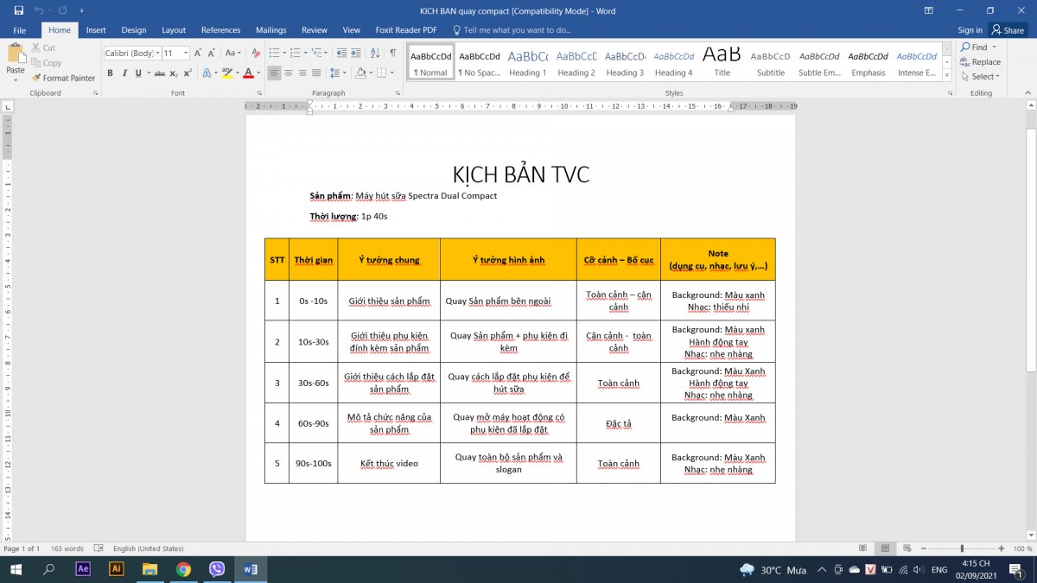Click the Increase Indent icon
The width and height of the screenshot is (1037, 583).
point(356,54)
